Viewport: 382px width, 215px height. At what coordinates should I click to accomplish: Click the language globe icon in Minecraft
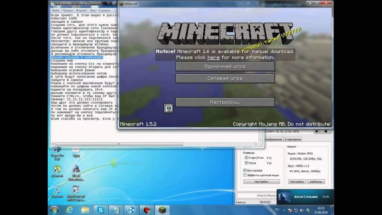169,108
